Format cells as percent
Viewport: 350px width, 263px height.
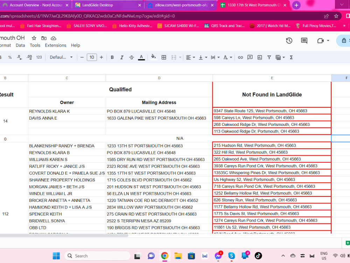pos(10,58)
